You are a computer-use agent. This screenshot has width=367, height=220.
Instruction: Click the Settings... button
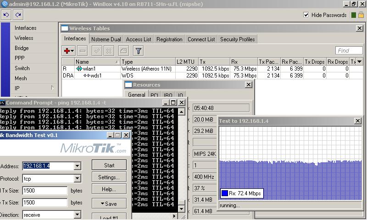[109, 177]
